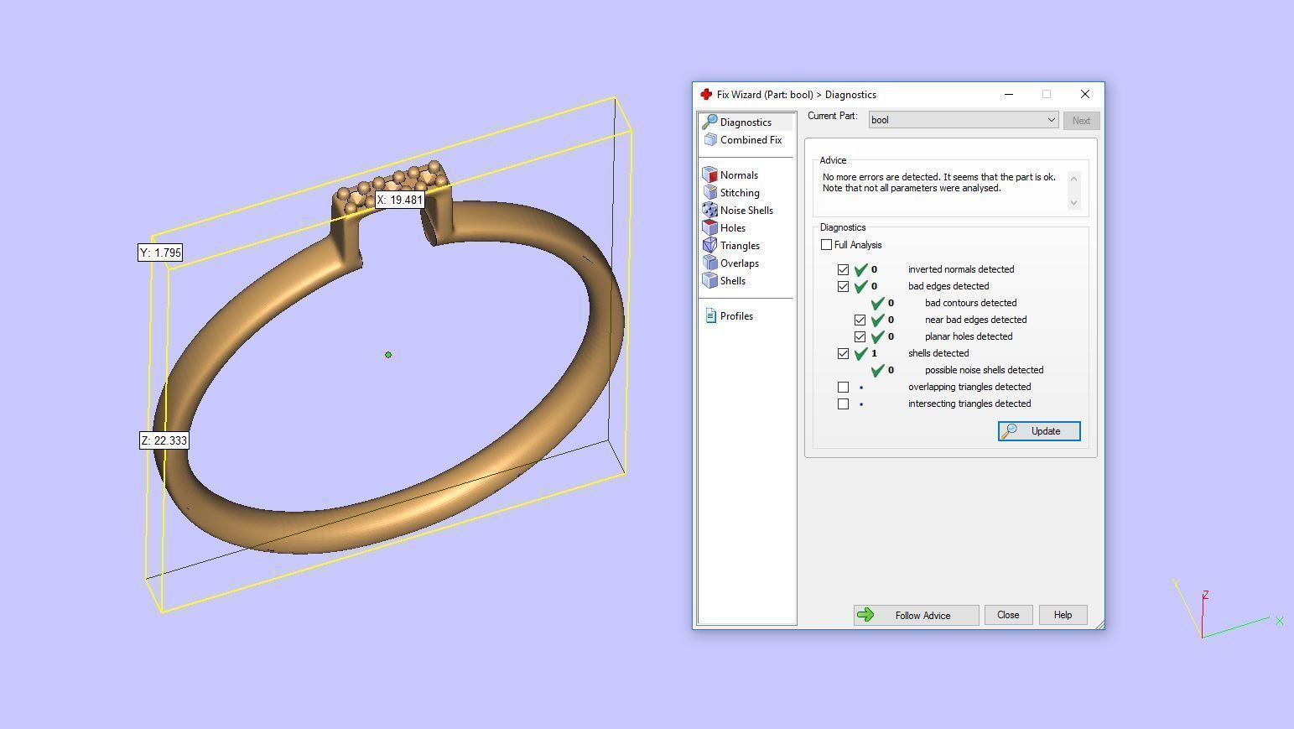Click the Normals red cube icon
Image resolution: width=1294 pixels, height=729 pixels.
point(709,175)
